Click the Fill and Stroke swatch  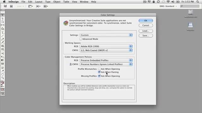[x=2, y=82]
